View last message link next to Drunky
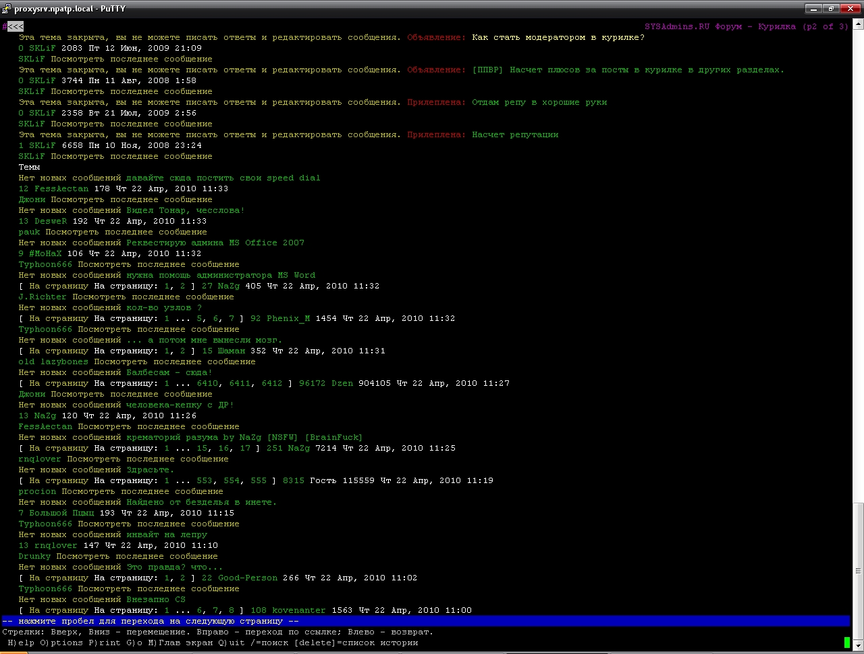The image size is (864, 654). [x=137, y=556]
